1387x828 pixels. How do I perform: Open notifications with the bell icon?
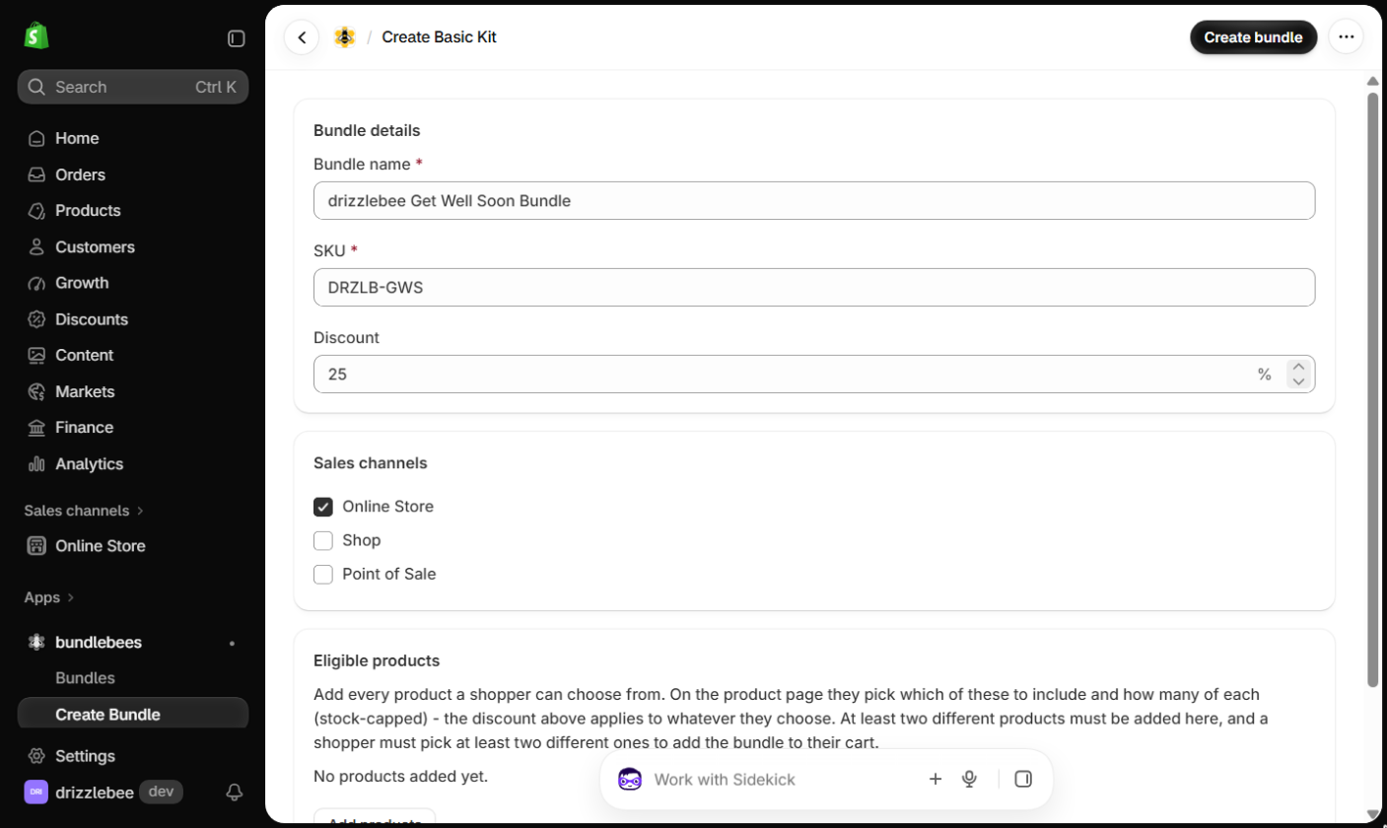[235, 792]
